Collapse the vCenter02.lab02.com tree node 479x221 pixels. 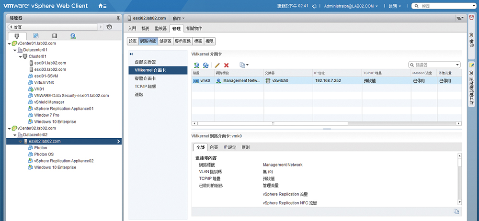(x=9, y=128)
